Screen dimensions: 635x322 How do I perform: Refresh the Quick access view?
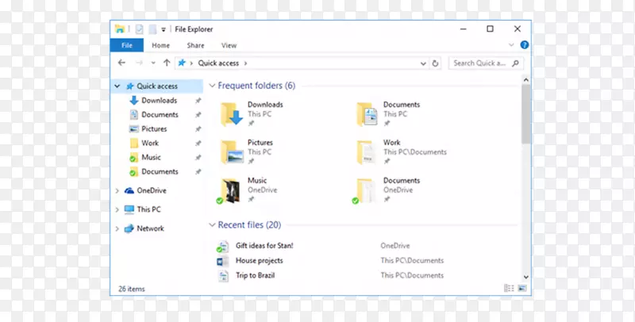pos(435,63)
